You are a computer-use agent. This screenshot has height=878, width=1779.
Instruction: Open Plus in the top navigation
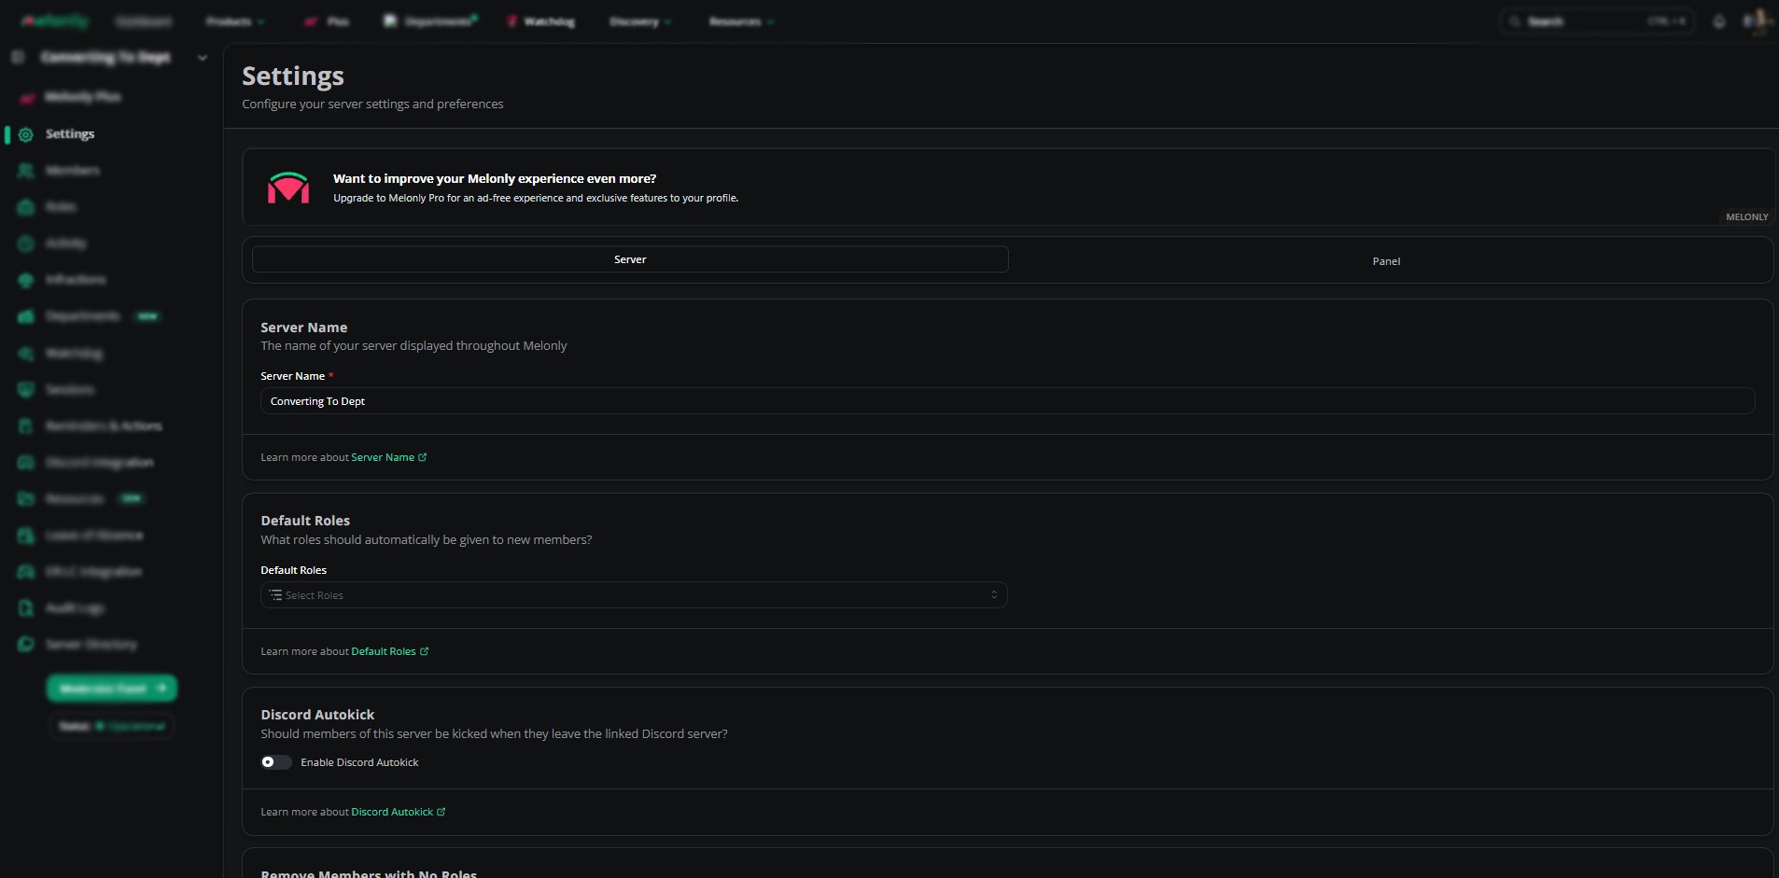point(327,21)
